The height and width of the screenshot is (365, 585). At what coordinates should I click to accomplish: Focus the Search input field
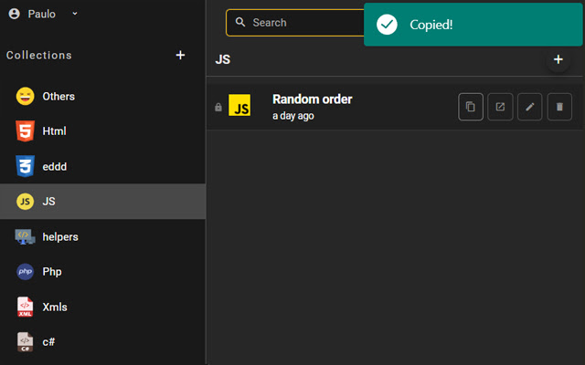pos(302,23)
